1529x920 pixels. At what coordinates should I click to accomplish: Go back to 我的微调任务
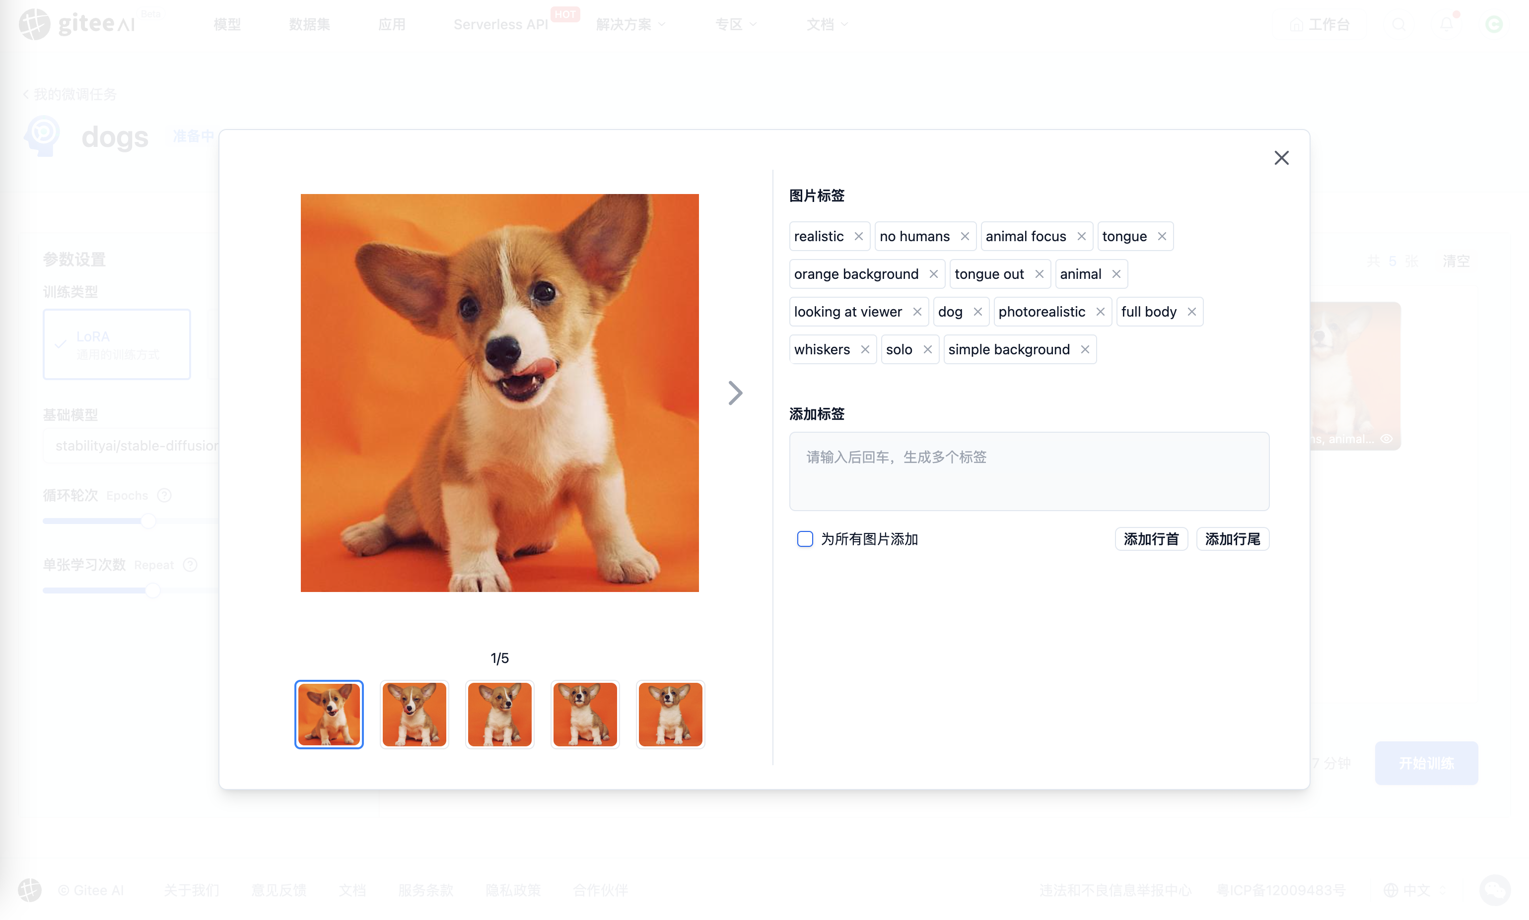(69, 94)
